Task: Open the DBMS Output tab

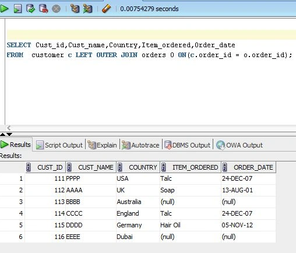Action: tap(188, 145)
